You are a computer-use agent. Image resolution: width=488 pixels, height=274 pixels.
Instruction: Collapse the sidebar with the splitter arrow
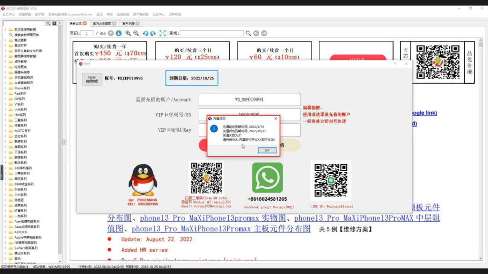tap(64, 142)
